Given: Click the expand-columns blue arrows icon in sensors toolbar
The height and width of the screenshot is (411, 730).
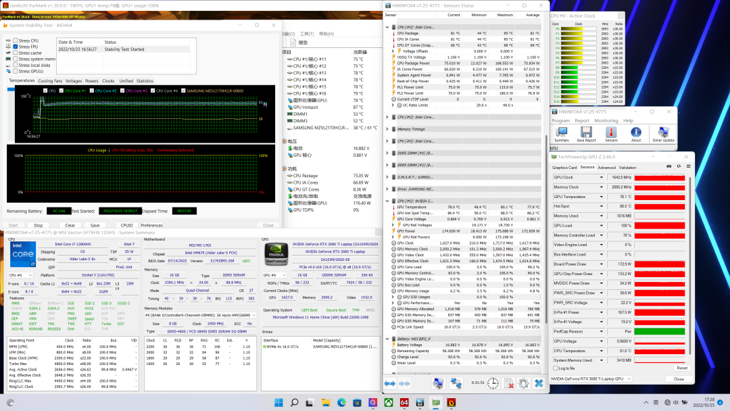Looking at the screenshot, I should (x=390, y=383).
